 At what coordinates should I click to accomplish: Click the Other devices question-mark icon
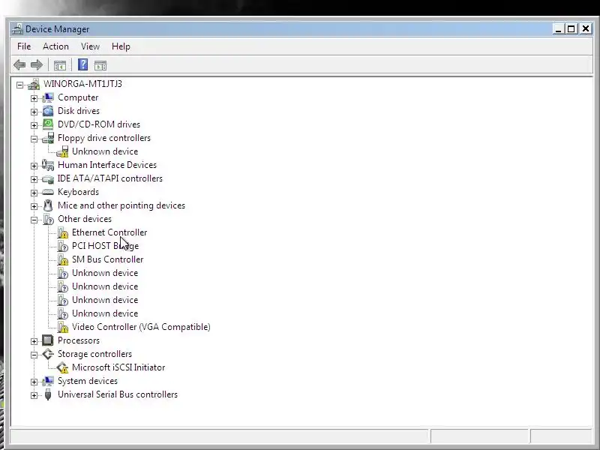(x=48, y=219)
